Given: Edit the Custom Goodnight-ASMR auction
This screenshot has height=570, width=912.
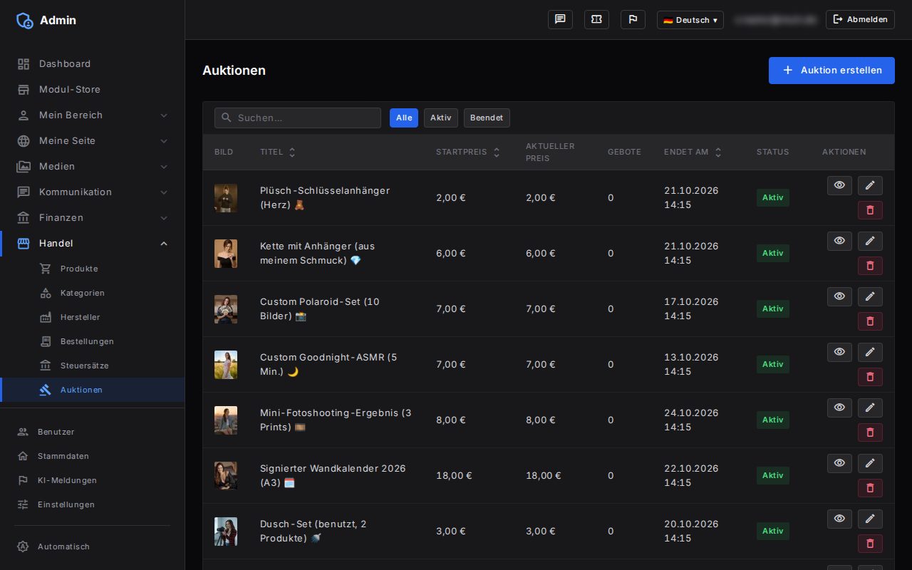Looking at the screenshot, I should 870,352.
